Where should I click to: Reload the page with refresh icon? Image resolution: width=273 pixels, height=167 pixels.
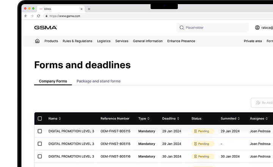tap(39, 16)
